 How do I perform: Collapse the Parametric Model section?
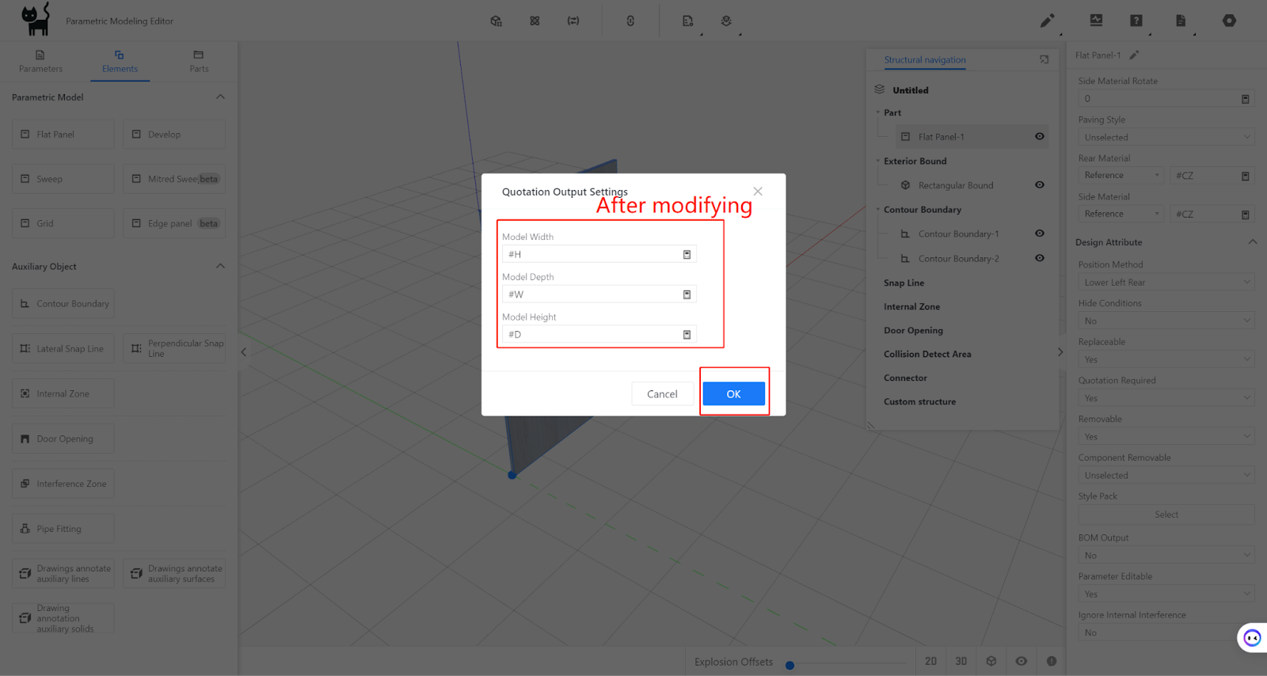220,97
